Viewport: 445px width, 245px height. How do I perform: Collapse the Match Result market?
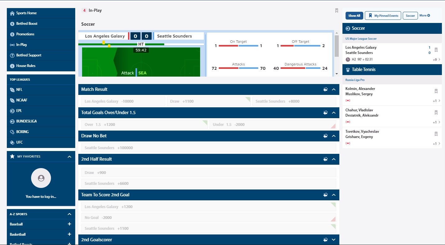(334, 89)
